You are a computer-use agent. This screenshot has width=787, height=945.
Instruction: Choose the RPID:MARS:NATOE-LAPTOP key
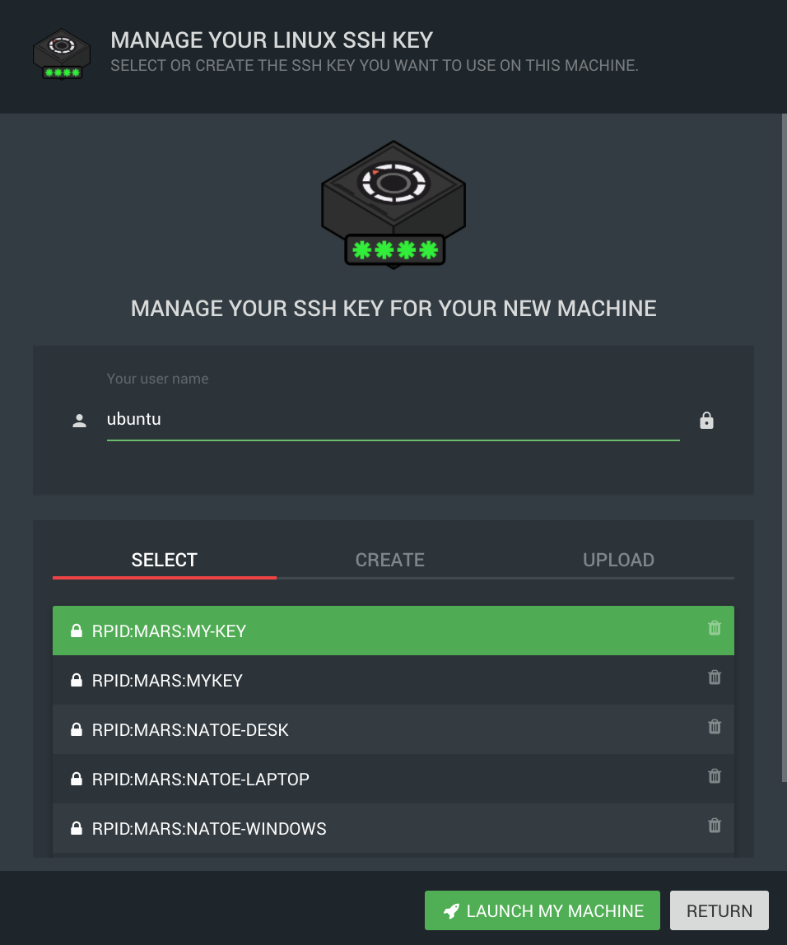click(x=393, y=780)
